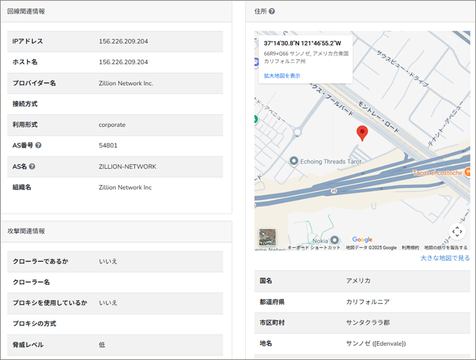This screenshot has height=360, width=476.
Task: Open キーボード ショートカット on the map footer
Action: pos(314,248)
